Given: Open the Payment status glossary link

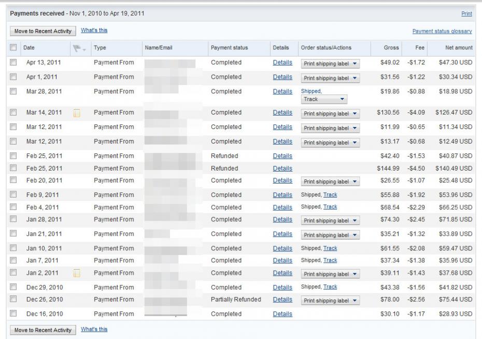Looking at the screenshot, I should coord(442,31).
